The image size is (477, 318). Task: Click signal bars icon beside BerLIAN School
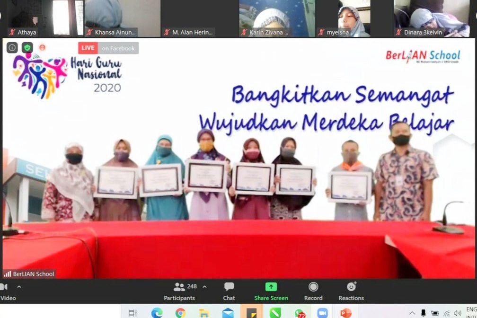point(7,274)
